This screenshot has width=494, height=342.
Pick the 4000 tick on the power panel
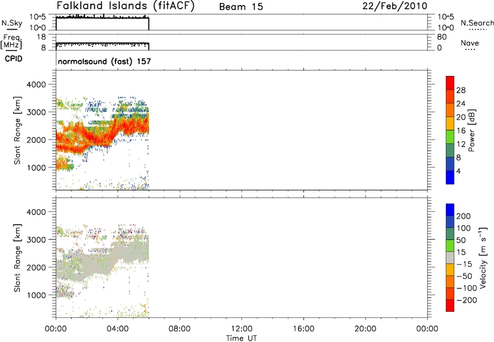[x=36, y=85]
